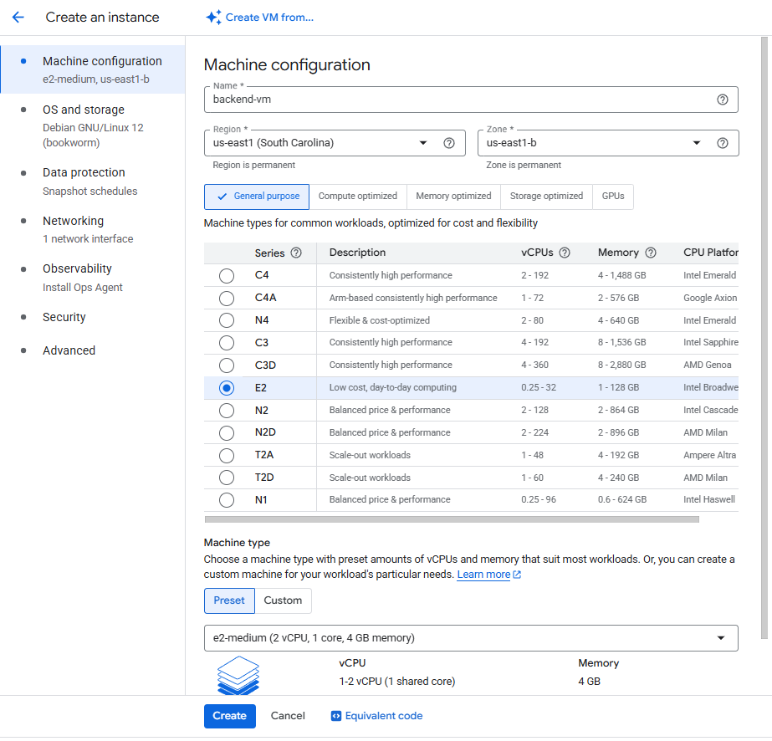The width and height of the screenshot is (772, 741).
Task: Click help icon beside Zone dropdown
Action: tap(723, 143)
